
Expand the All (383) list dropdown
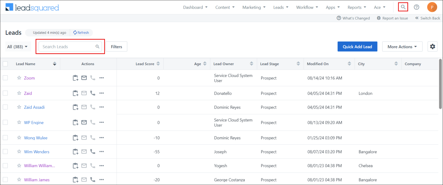(x=18, y=47)
